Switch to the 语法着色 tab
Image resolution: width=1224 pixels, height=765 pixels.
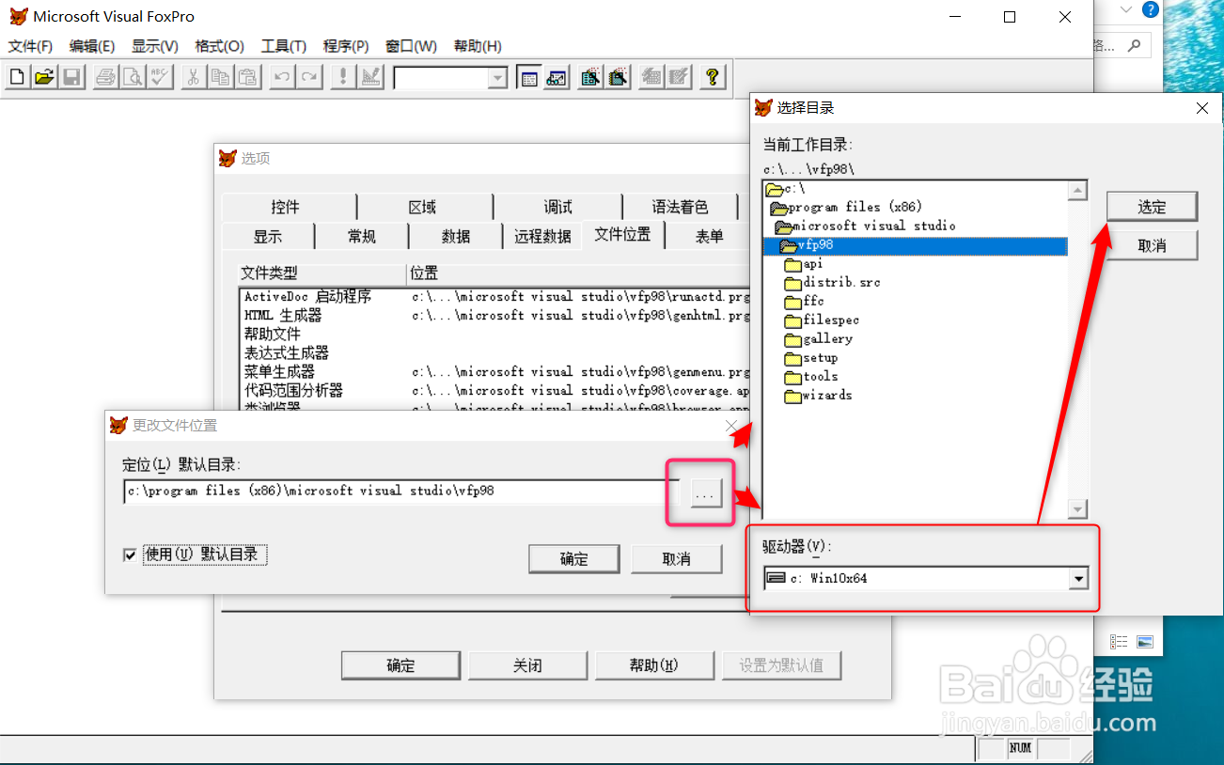point(680,207)
